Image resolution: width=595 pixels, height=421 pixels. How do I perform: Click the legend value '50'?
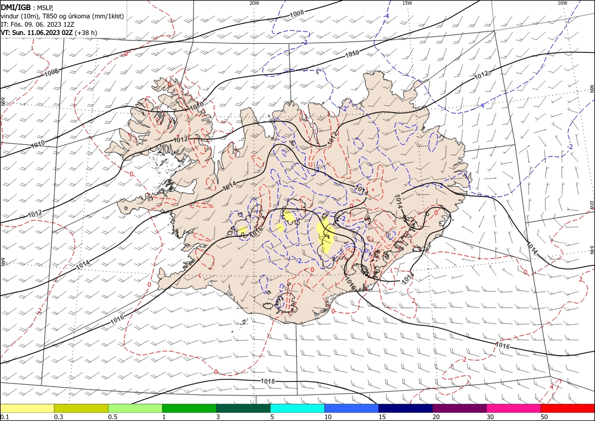point(544,417)
